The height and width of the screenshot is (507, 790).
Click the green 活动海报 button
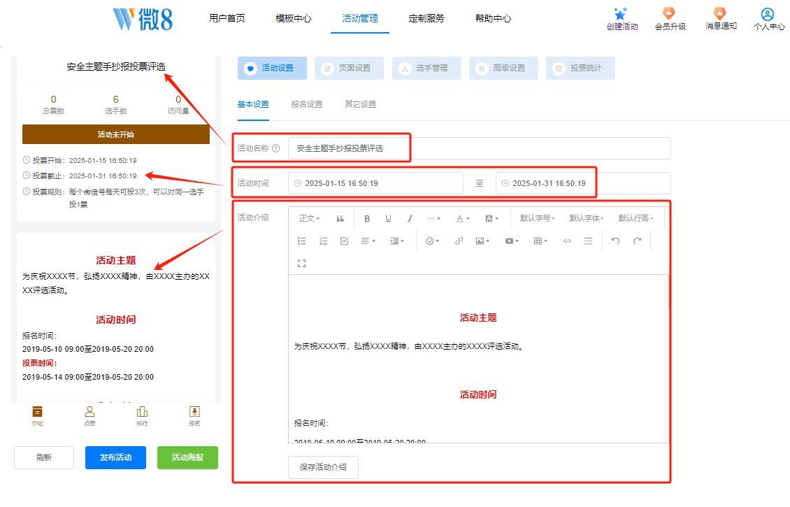[187, 457]
